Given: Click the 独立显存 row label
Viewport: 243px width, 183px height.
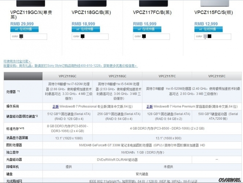Looking at the screenshot, I should 13,152.
